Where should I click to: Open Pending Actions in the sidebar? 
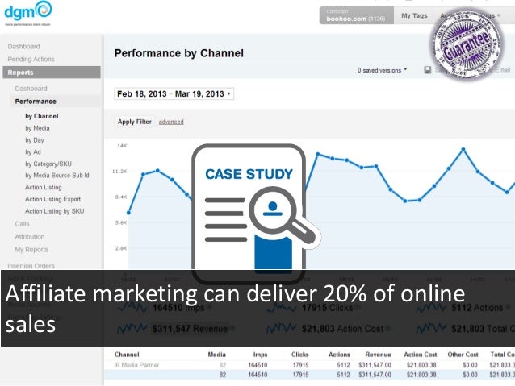31,59
